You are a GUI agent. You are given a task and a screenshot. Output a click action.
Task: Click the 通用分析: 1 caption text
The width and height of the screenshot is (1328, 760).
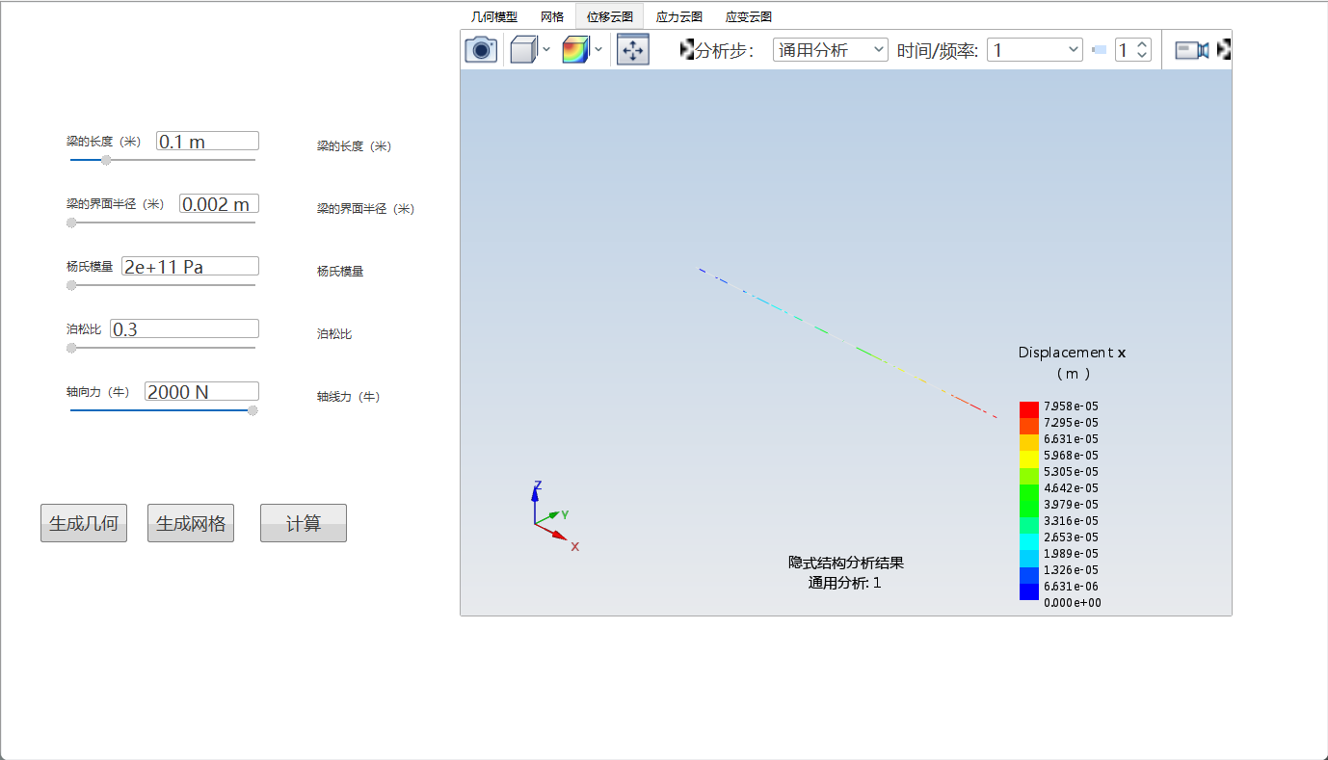[844, 583]
